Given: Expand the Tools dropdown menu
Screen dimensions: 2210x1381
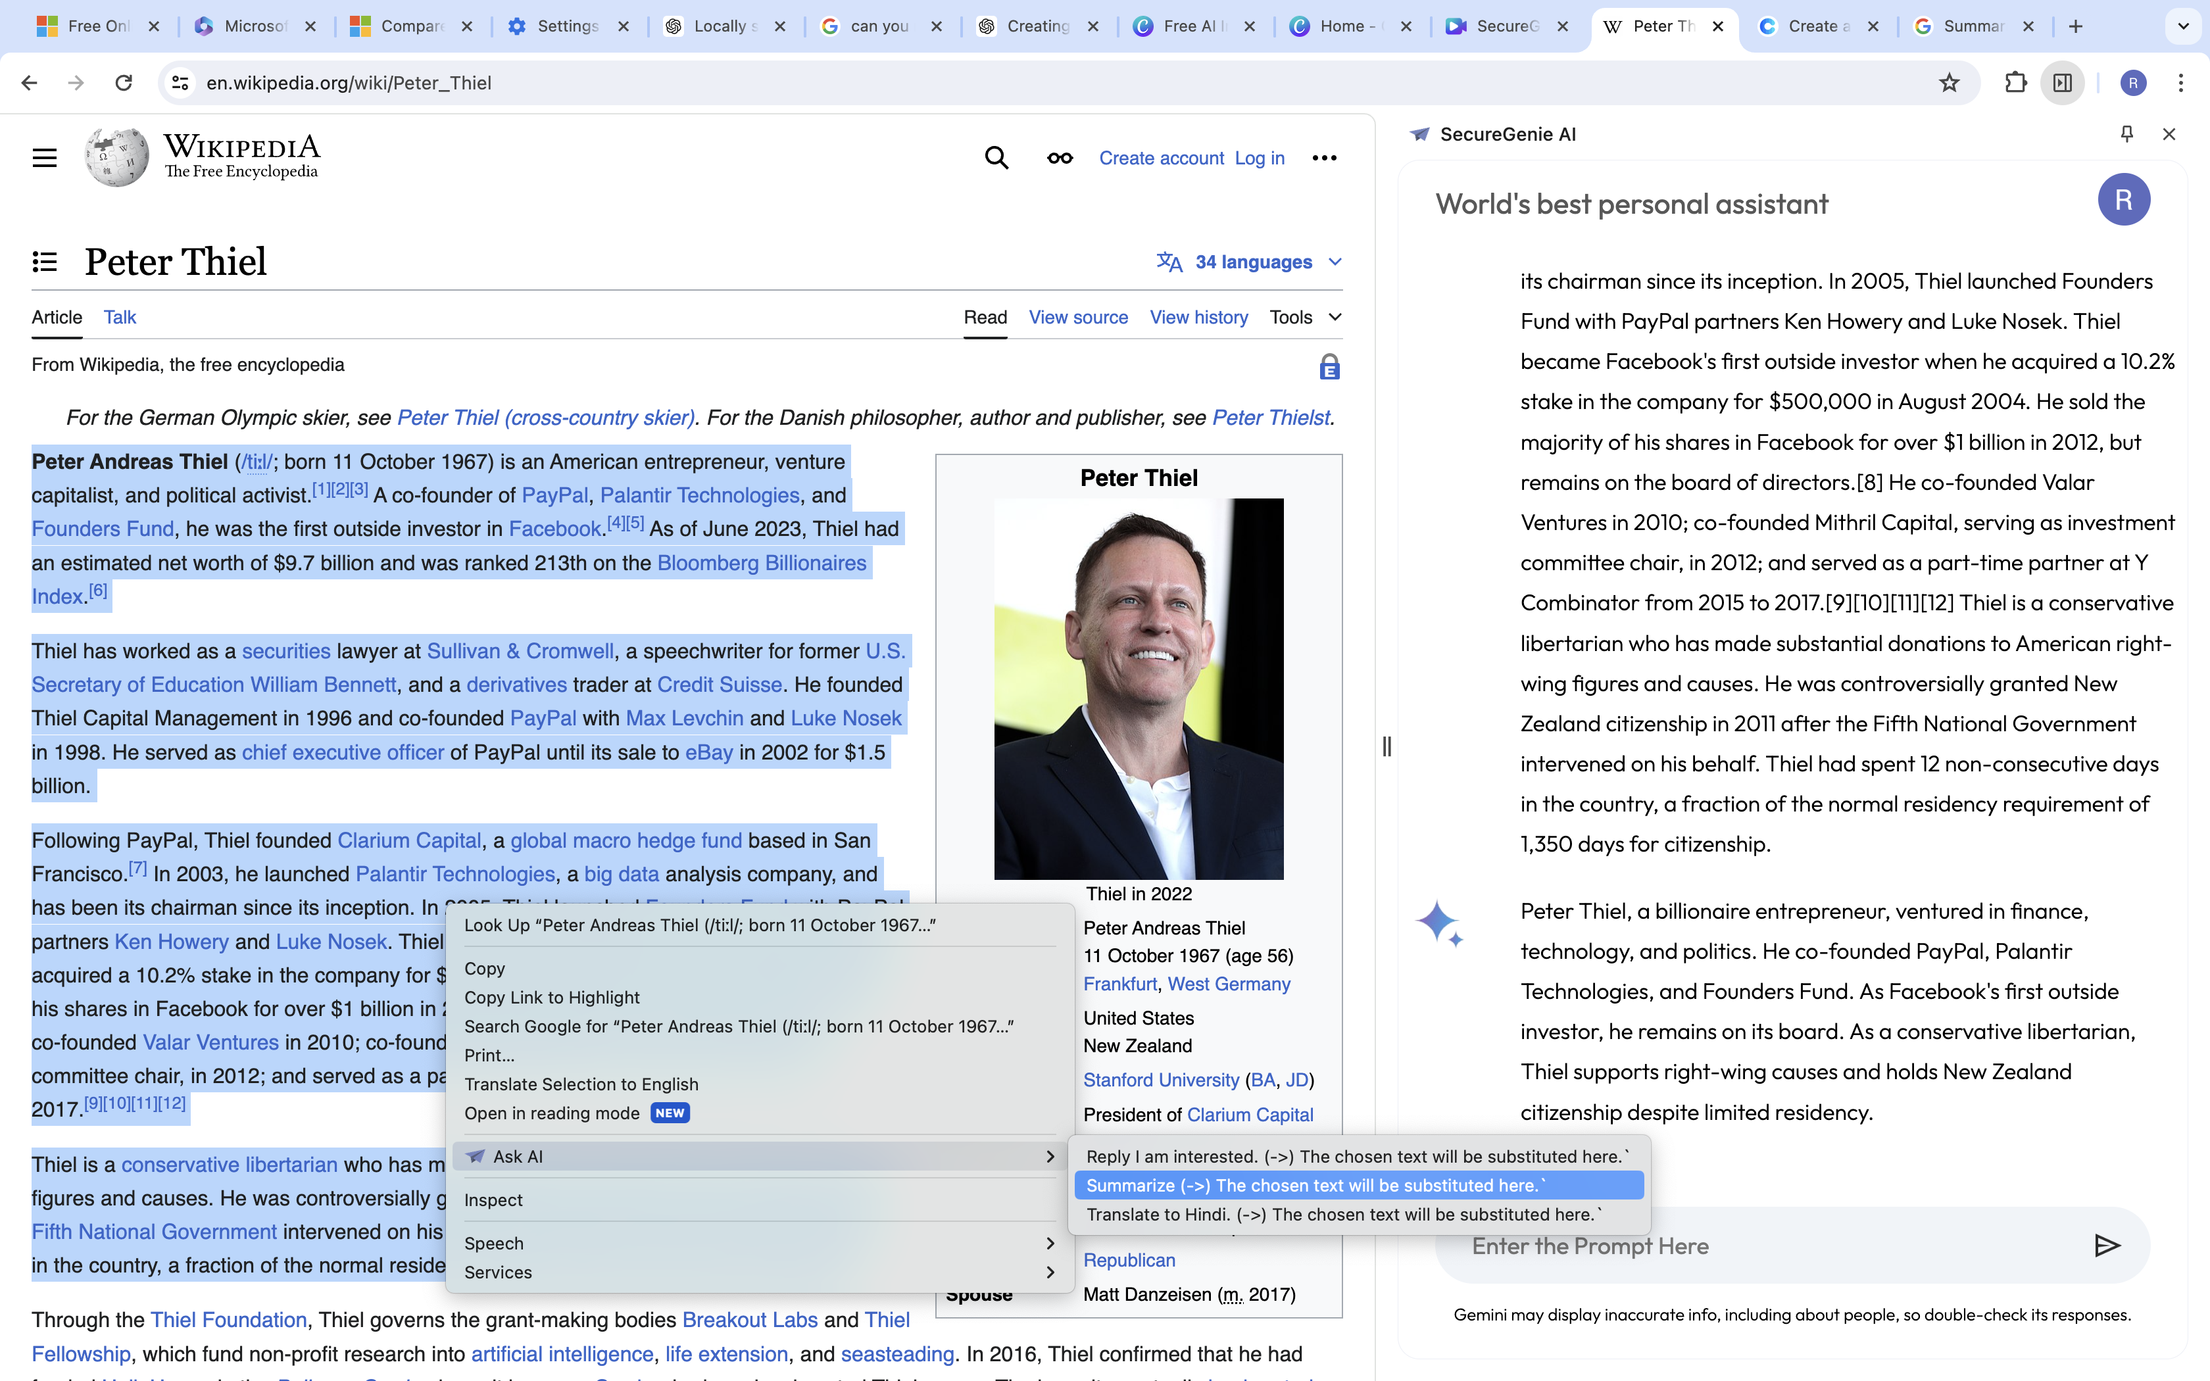Looking at the screenshot, I should pos(1305,317).
